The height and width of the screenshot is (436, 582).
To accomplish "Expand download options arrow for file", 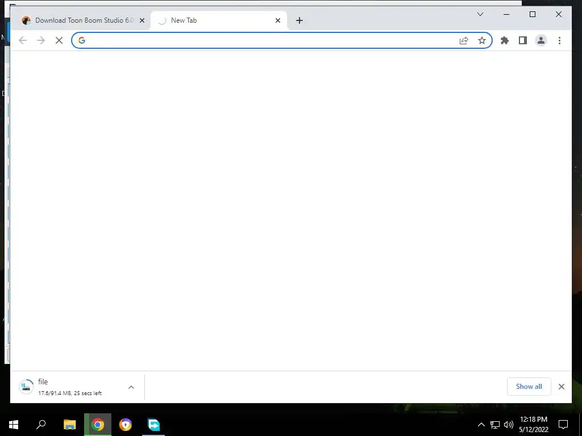I will [131, 387].
